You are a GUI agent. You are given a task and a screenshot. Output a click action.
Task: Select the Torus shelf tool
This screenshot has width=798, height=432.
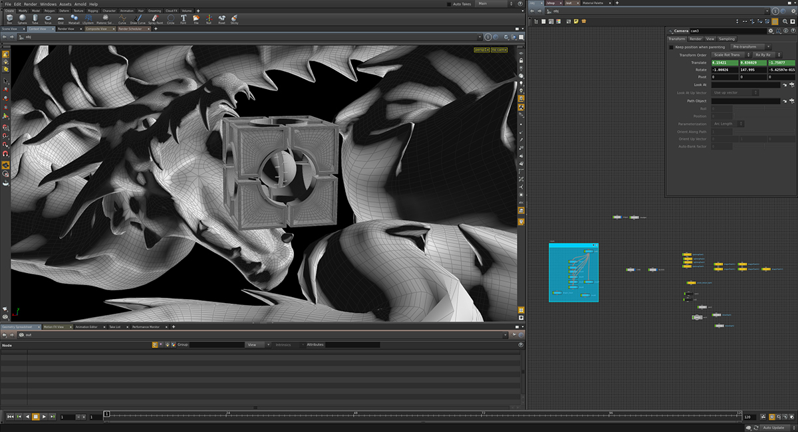pyautogui.click(x=48, y=19)
